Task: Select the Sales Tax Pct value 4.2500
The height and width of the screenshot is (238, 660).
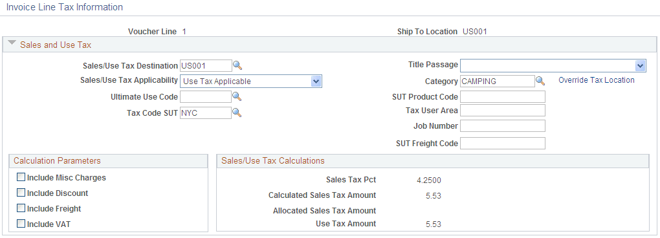Action: 429,180
